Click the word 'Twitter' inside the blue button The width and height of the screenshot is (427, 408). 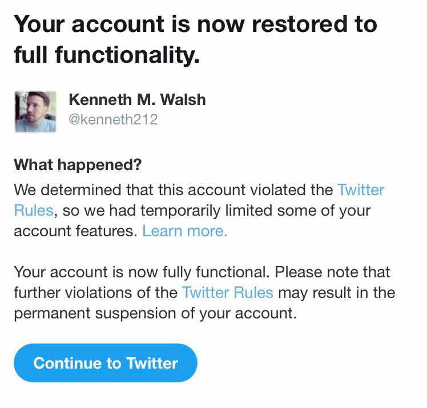coord(152,363)
